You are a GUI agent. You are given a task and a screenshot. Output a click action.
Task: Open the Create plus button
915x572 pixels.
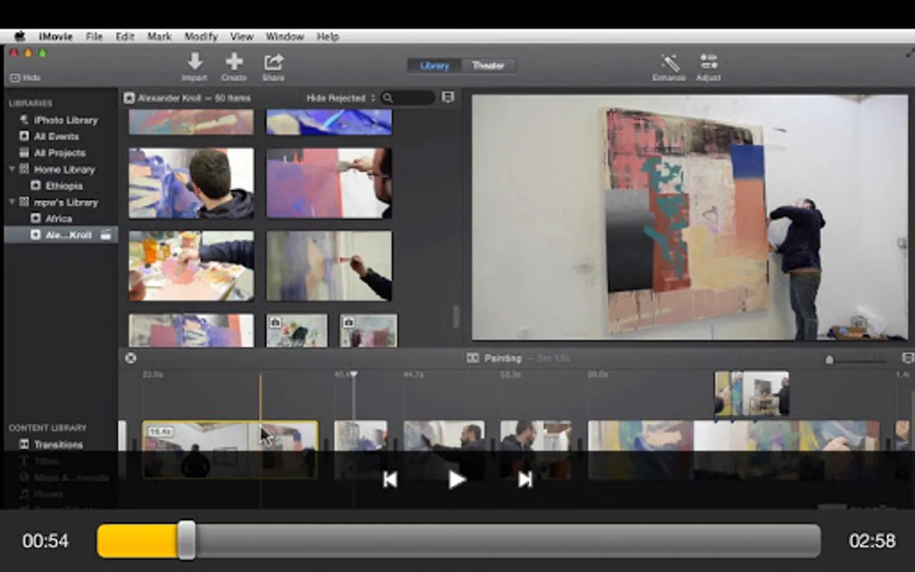pyautogui.click(x=234, y=62)
